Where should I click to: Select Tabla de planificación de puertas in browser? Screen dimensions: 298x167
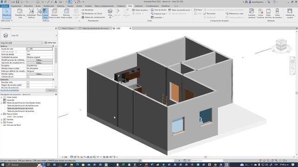(x=20, y=111)
